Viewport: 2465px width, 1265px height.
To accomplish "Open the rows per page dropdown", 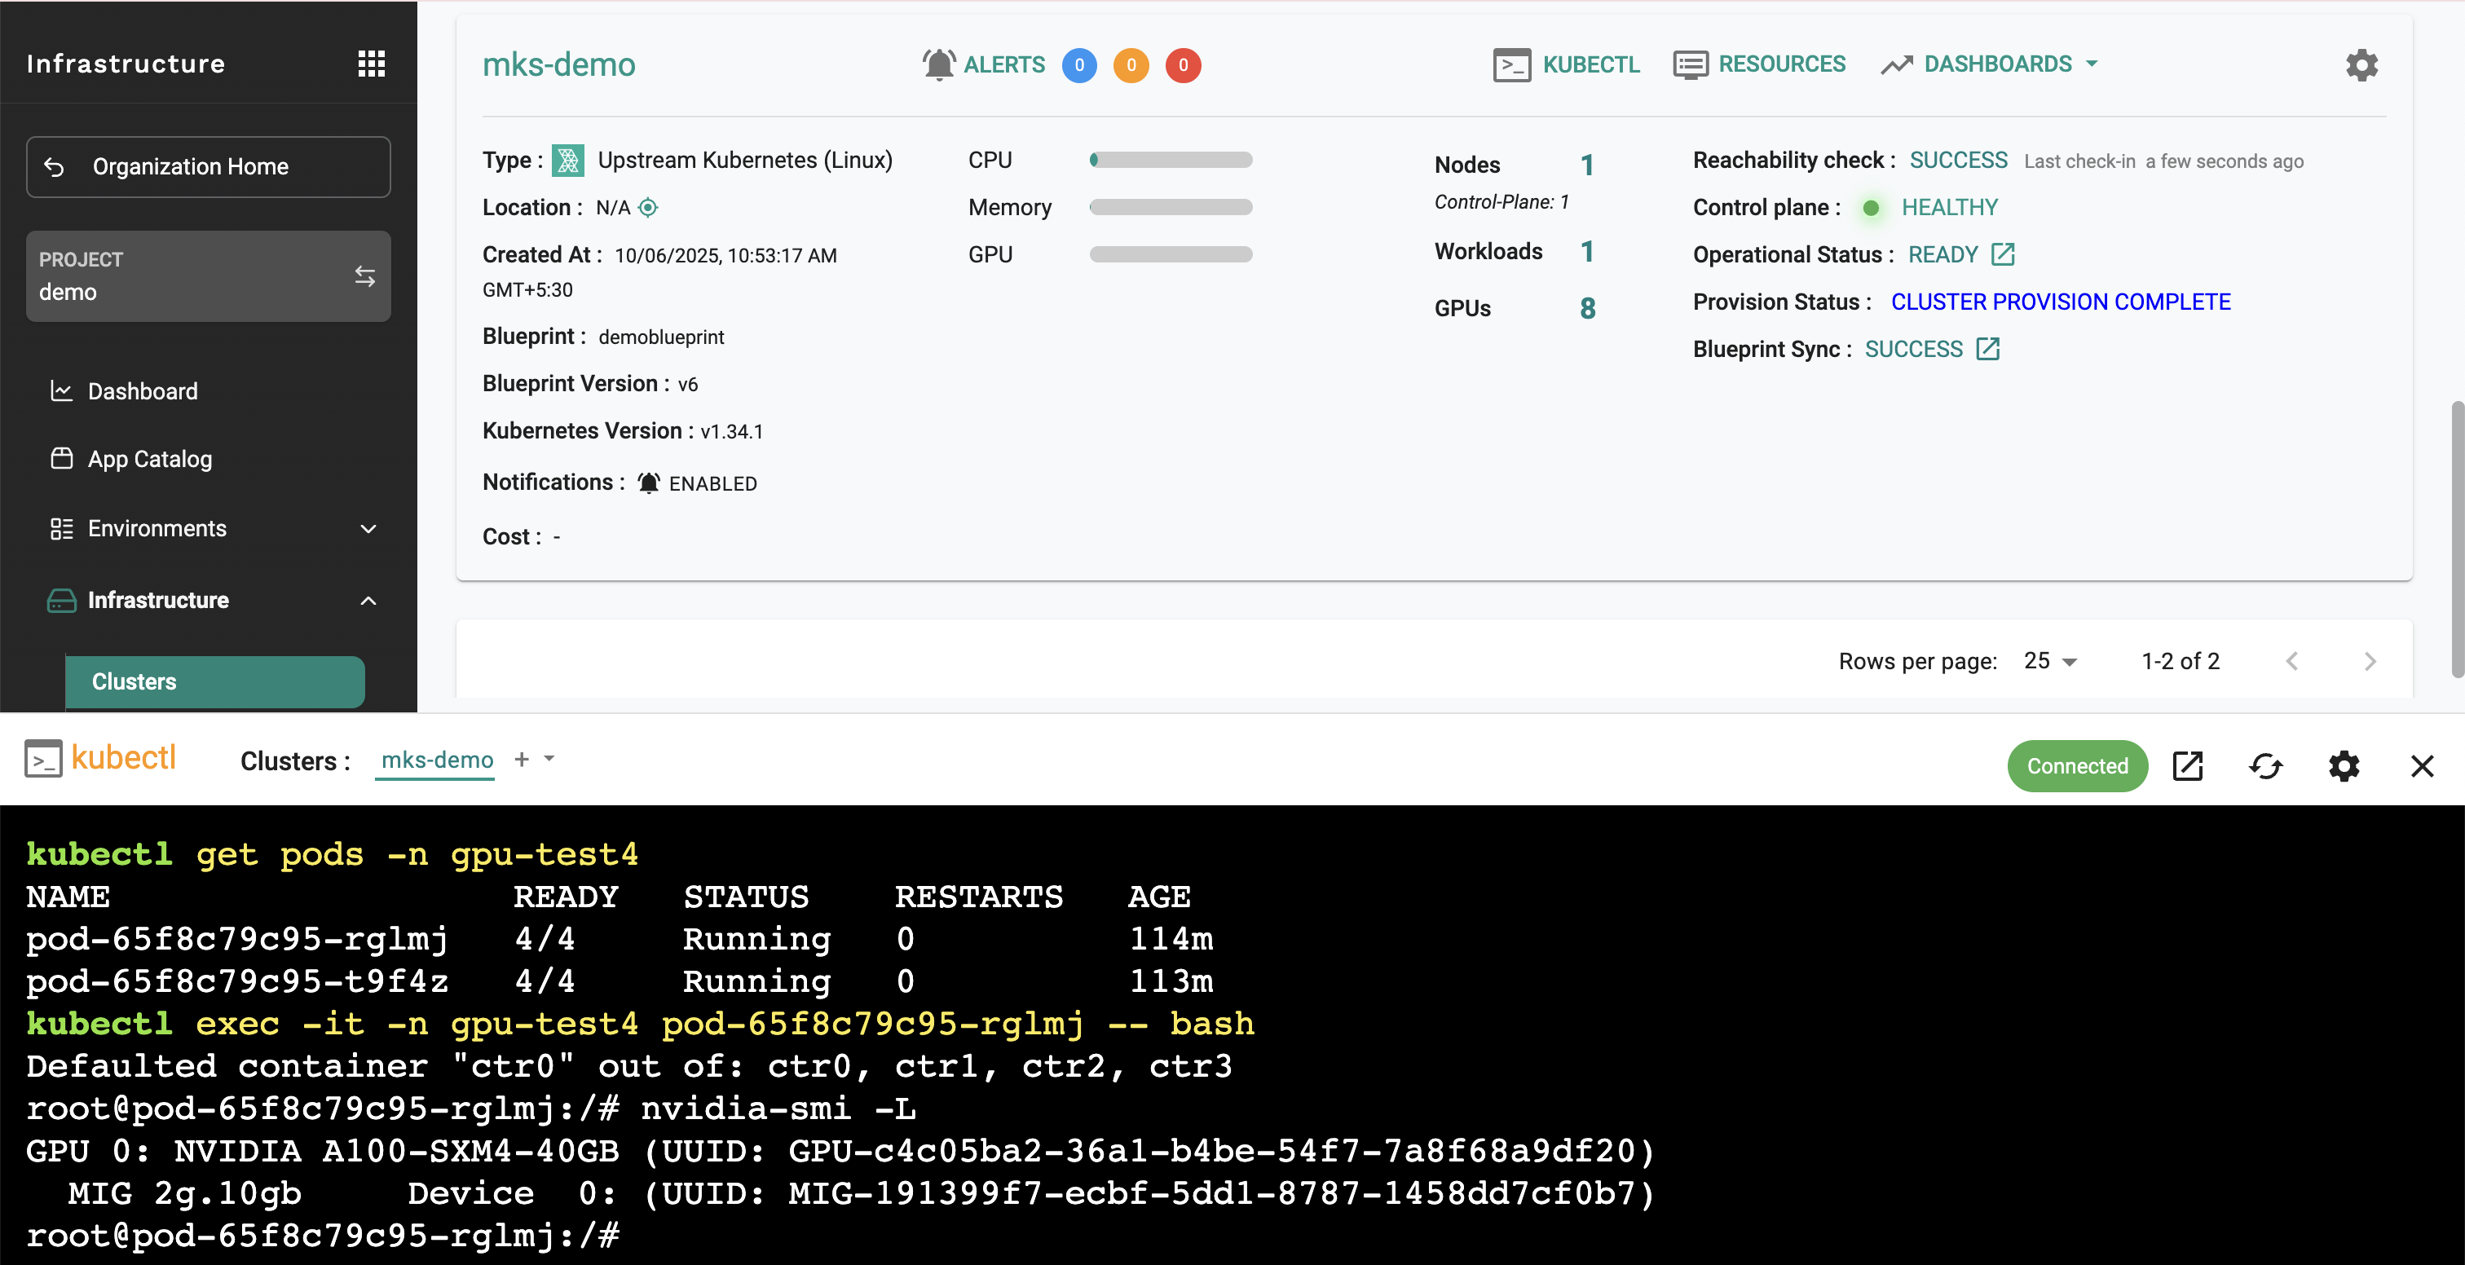I will [x=2050, y=661].
